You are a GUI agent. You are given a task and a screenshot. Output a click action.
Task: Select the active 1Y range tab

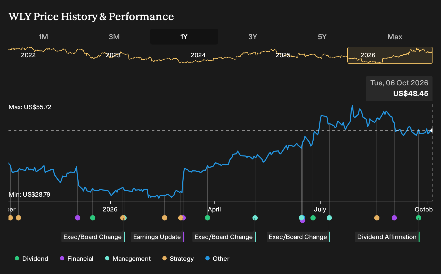[184, 37]
